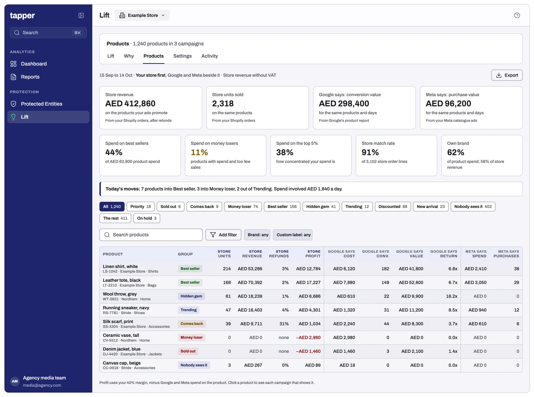Open Canvas cap, beige product
Image resolution: width=534 pixels, height=397 pixels.
(x=121, y=363)
